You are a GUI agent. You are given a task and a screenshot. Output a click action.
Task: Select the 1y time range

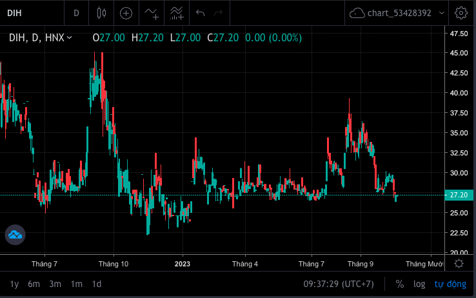click(14, 284)
